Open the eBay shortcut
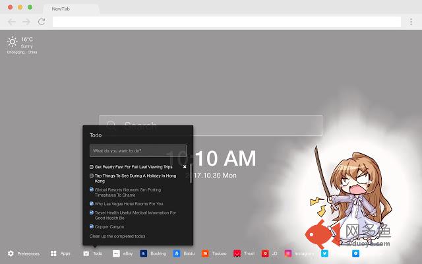Screen dimensions: 422x264 [x=116, y=253]
